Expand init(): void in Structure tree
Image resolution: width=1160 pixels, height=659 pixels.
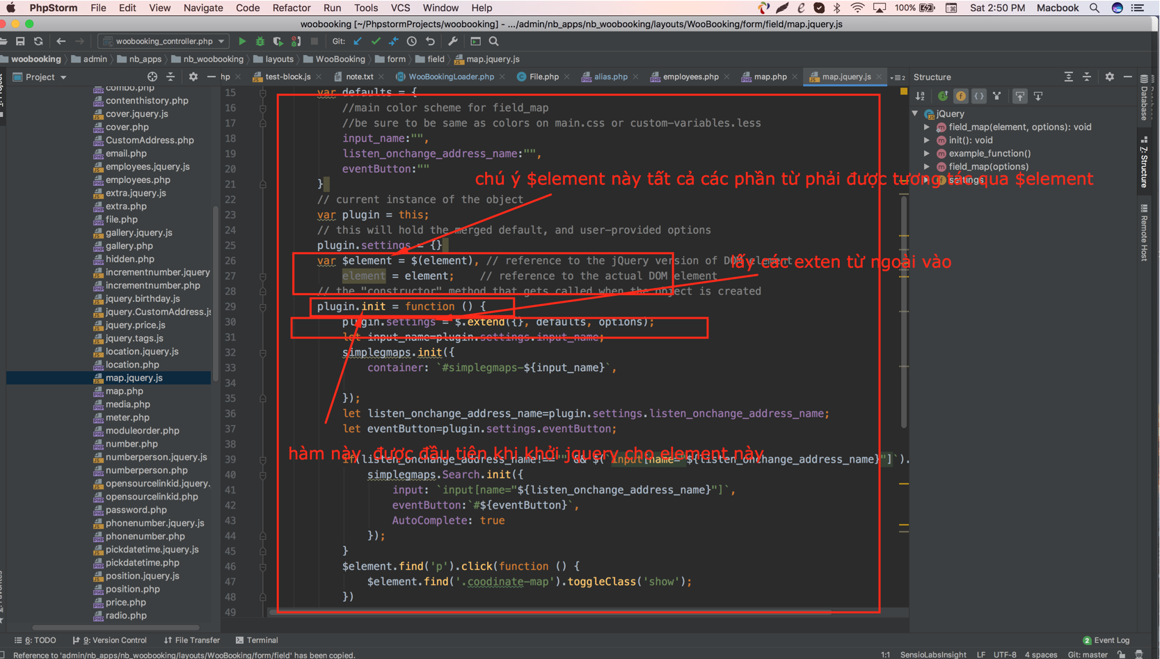(x=927, y=140)
